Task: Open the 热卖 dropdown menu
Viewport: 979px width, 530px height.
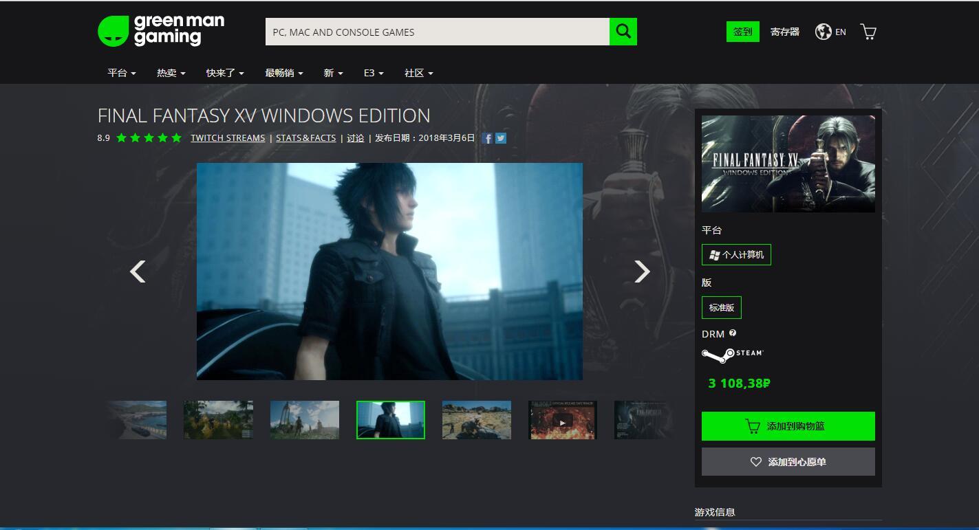Action: tap(170, 73)
